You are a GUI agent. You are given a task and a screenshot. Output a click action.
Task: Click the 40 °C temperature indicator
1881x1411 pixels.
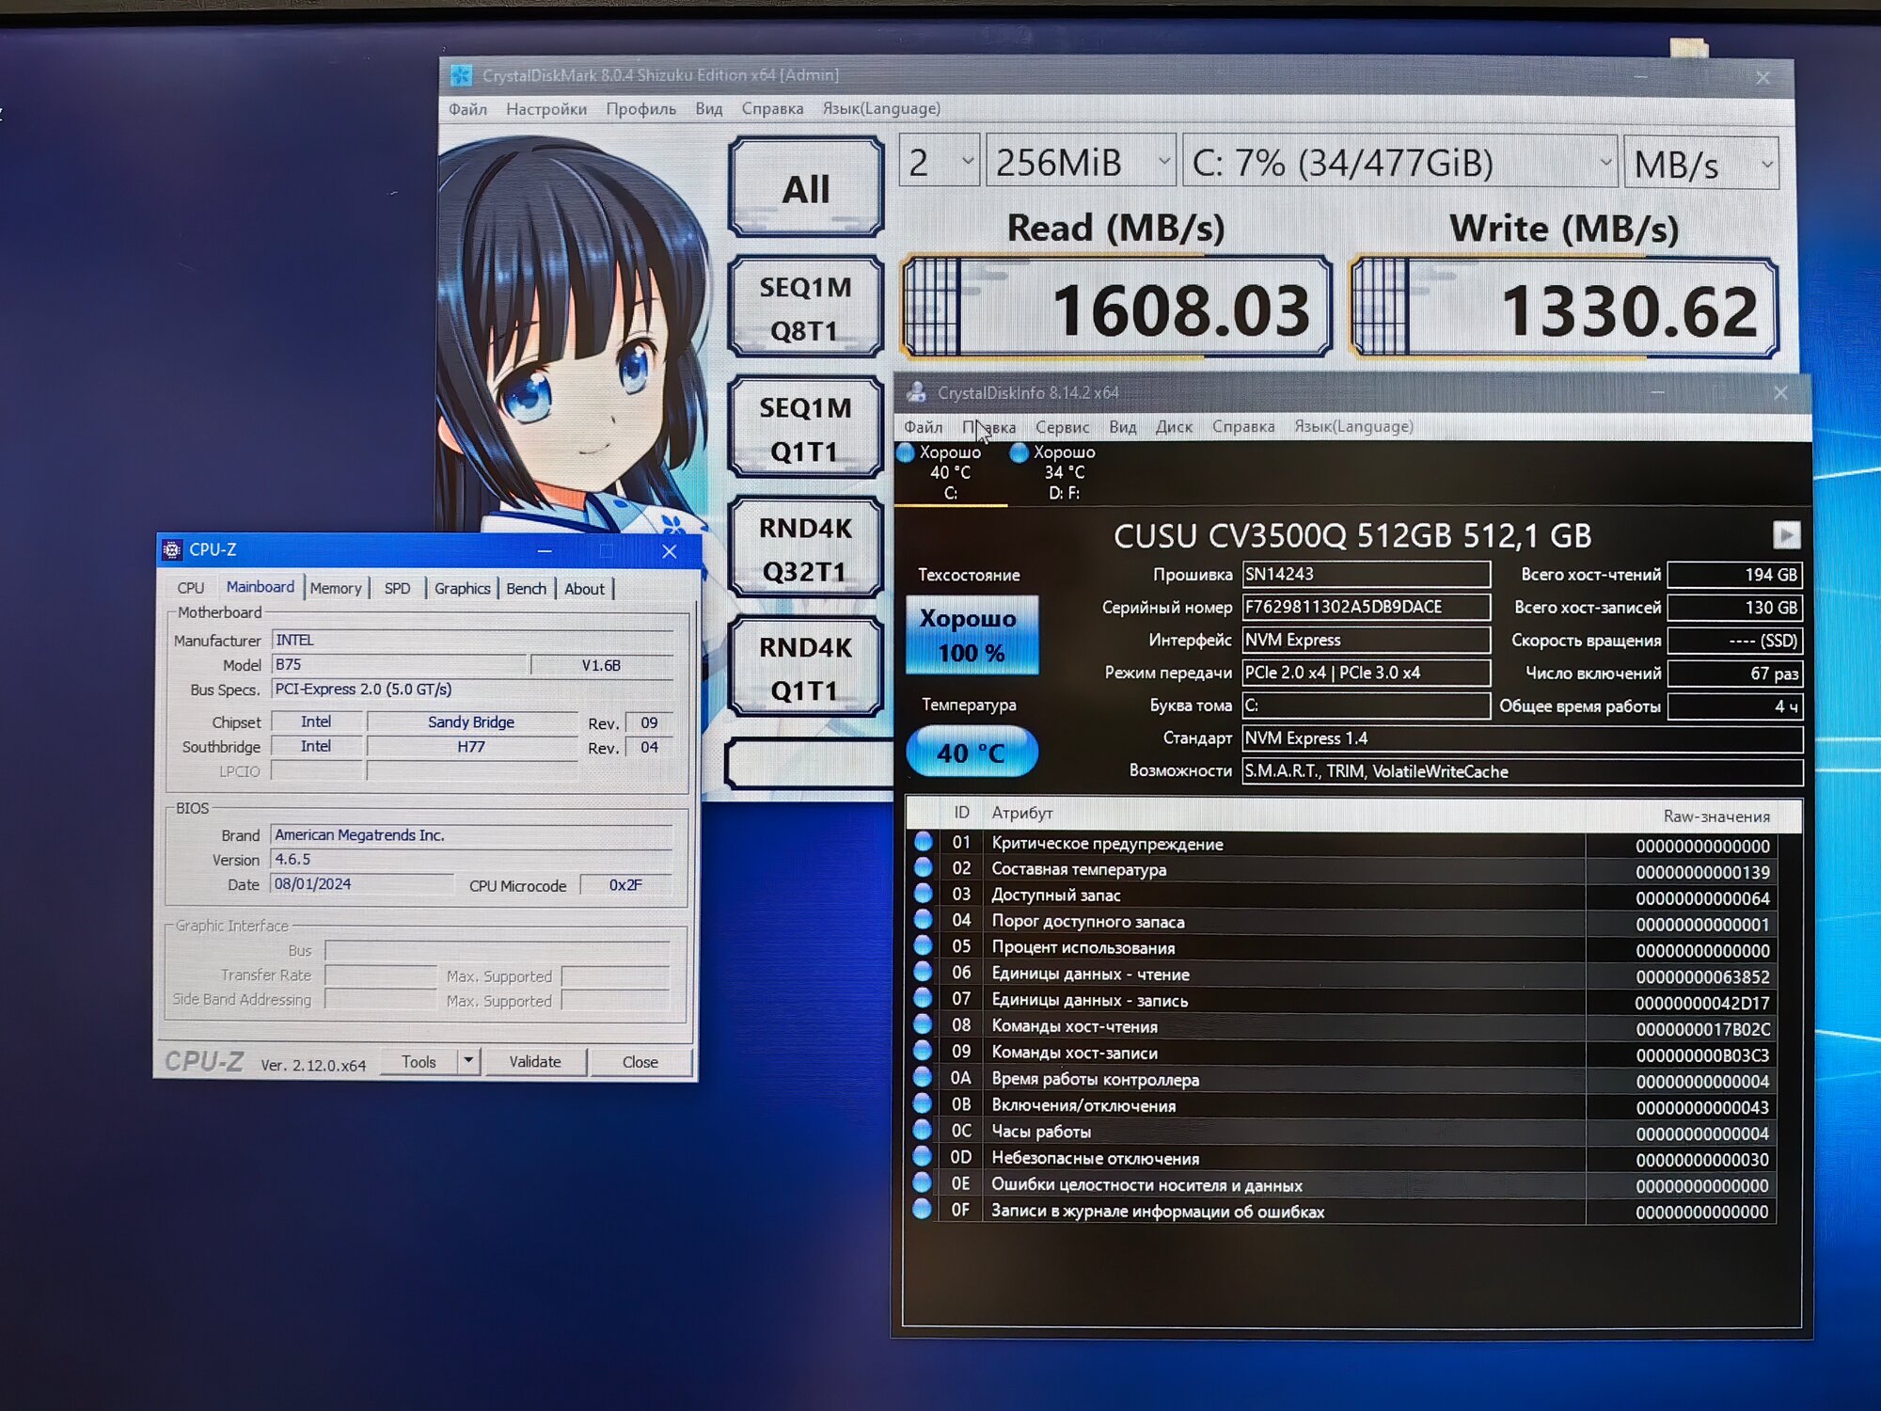point(971,753)
